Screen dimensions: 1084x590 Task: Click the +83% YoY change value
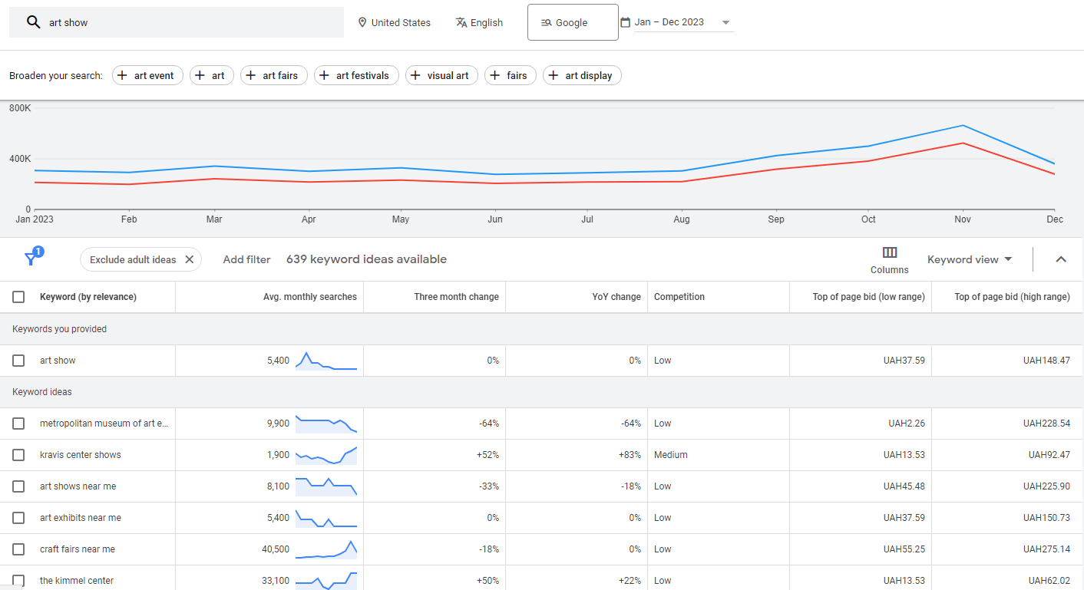[630, 455]
